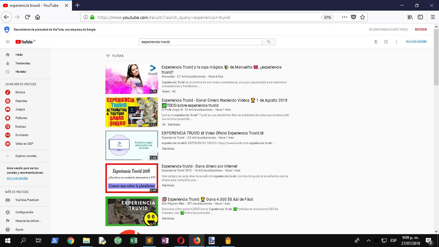Bookmark this page with the star icon
The height and width of the screenshot is (247, 439).
(x=363, y=17)
